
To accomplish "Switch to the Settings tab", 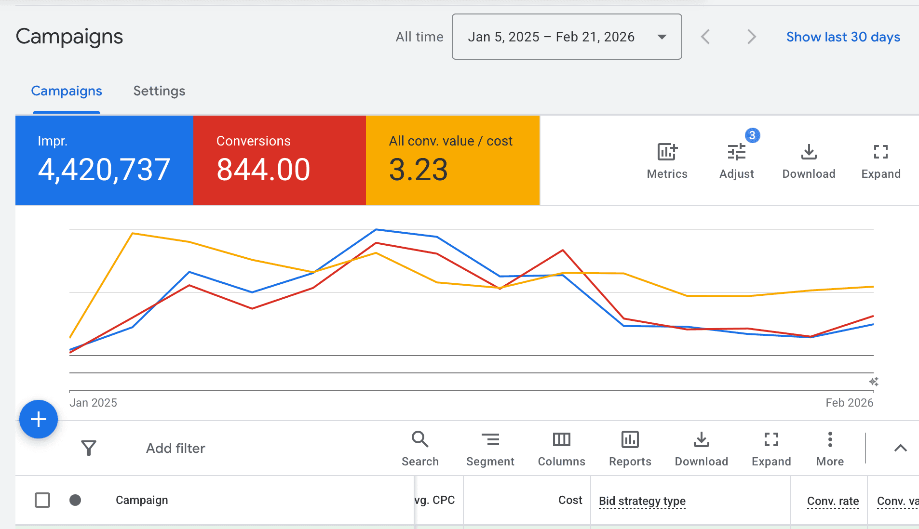I will tap(159, 91).
